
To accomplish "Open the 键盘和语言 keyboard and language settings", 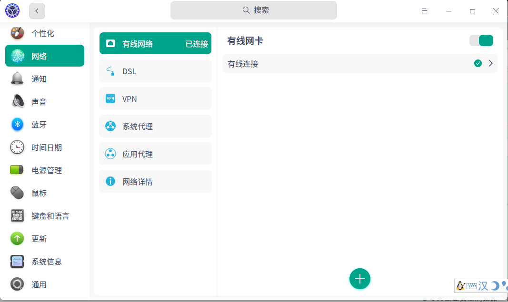I will (45, 215).
